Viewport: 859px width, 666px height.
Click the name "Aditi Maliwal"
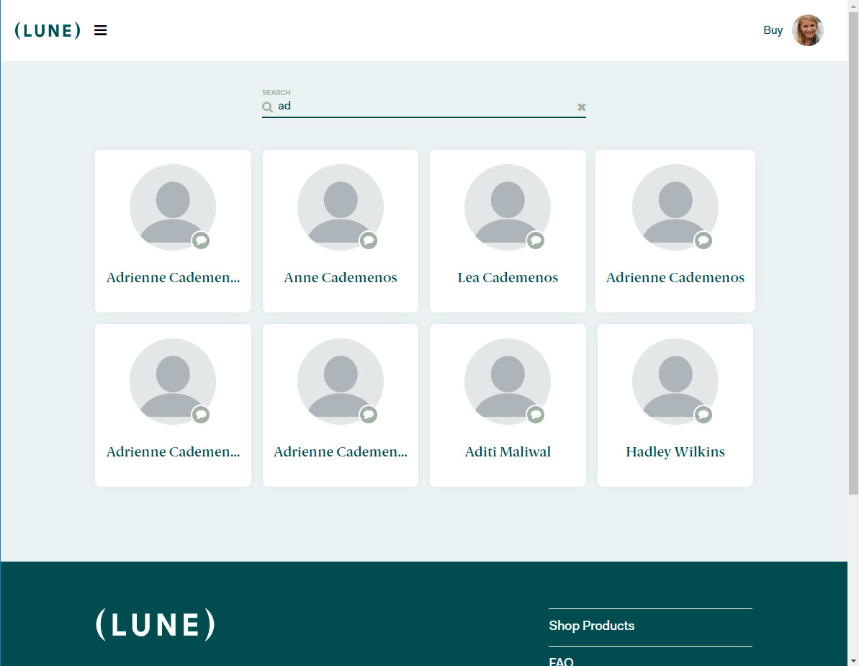(508, 452)
